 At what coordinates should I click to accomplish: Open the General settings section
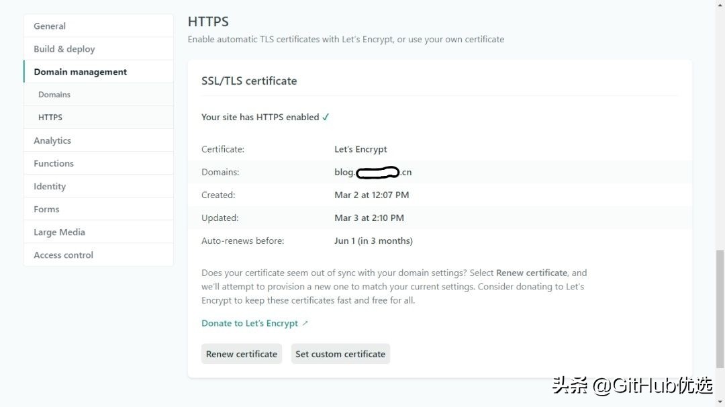click(49, 26)
